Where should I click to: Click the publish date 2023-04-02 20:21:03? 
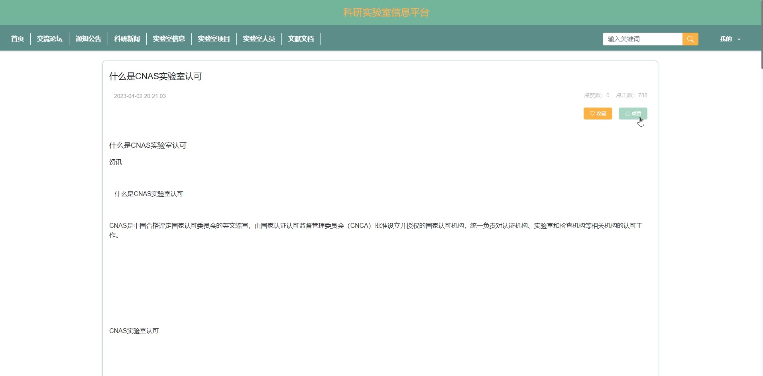[140, 96]
